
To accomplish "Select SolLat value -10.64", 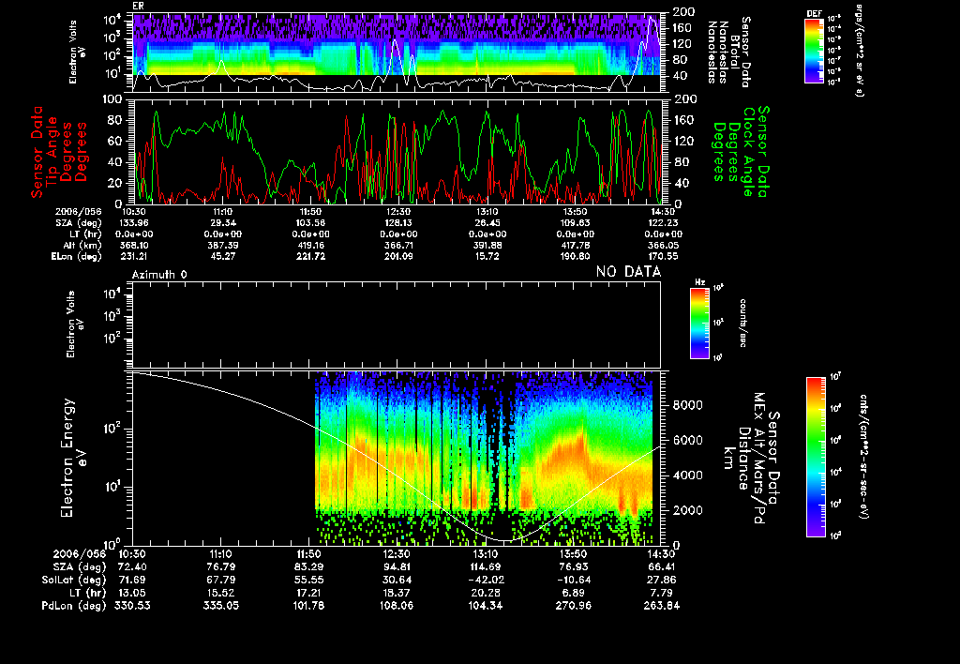I will 573,580.
